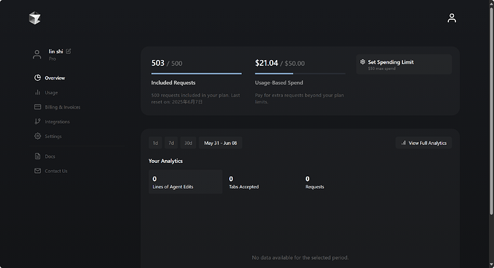The image size is (494, 268).
Task: Select the Lines of Agent Edits metric
Action: [x=185, y=182]
